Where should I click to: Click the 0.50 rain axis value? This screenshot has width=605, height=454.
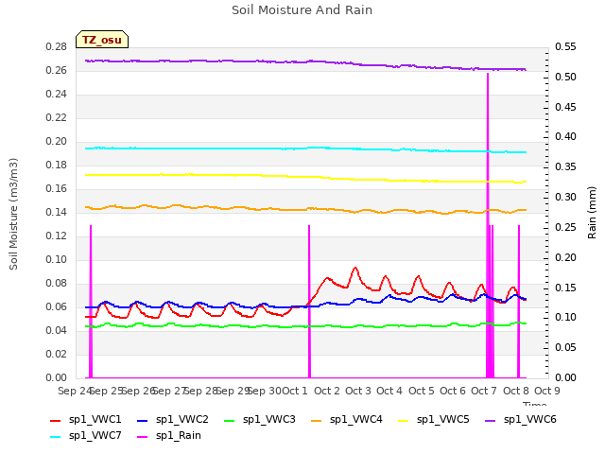tap(565, 77)
